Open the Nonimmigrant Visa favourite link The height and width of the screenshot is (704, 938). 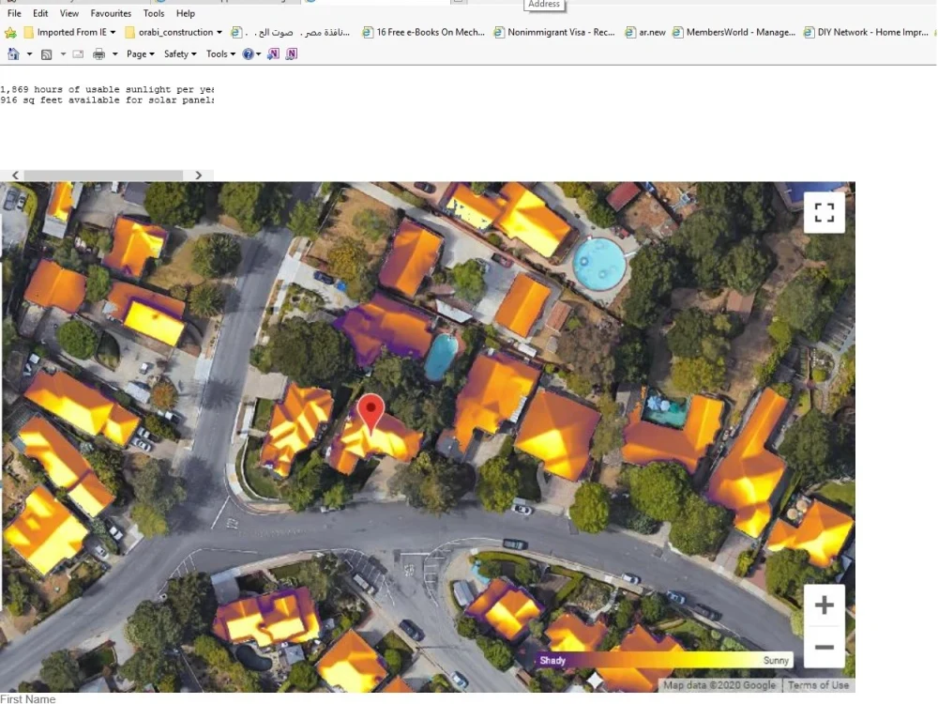(554, 32)
